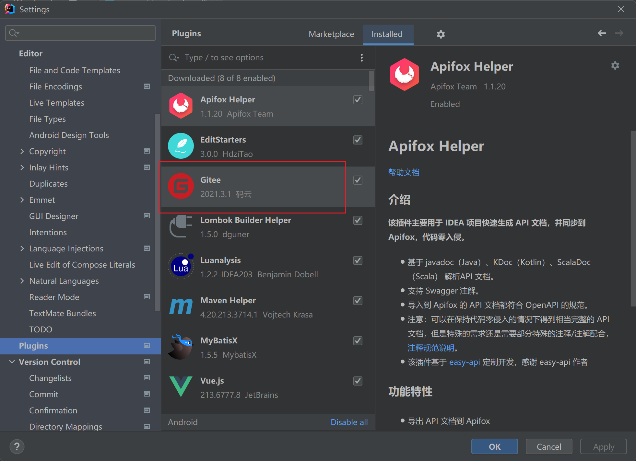Viewport: 636px width, 461px height.
Task: Open the easy-api link
Action: point(465,362)
